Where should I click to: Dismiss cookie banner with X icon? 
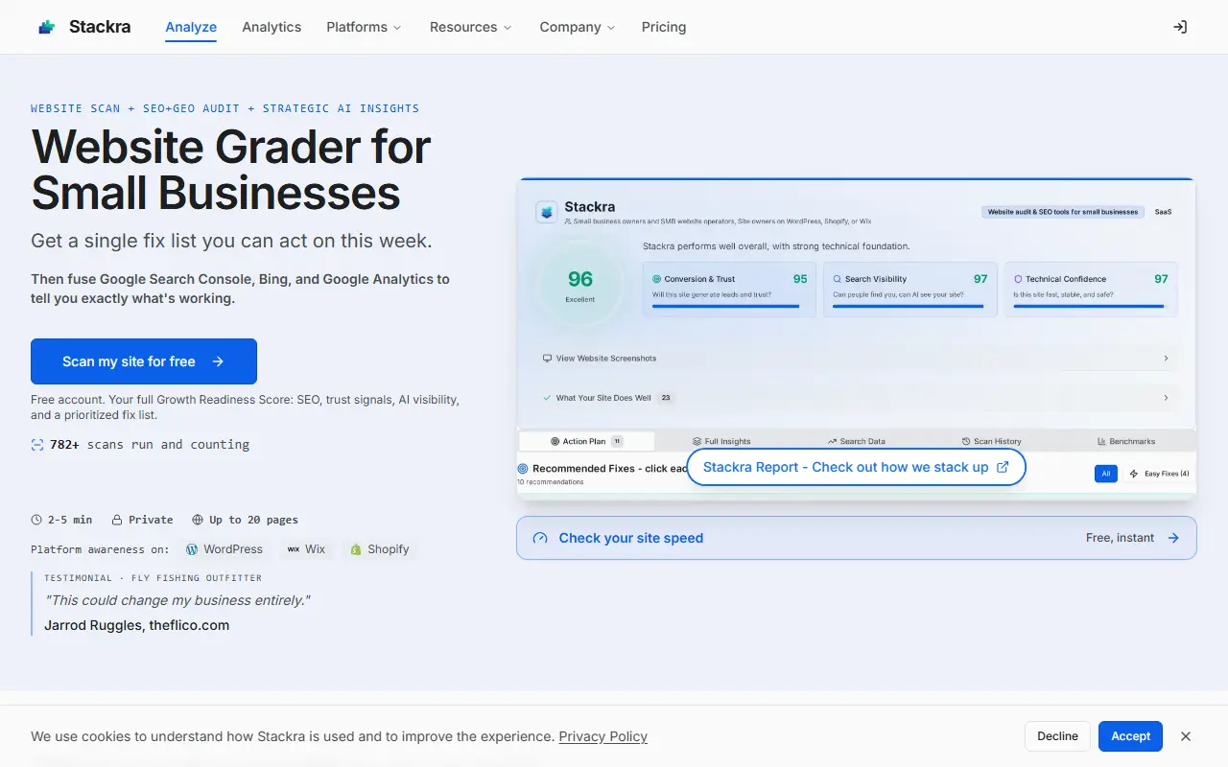[1186, 736]
